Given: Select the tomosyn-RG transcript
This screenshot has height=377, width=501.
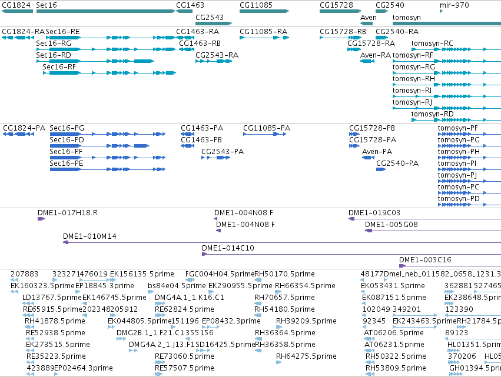Looking at the screenshot, I should [447, 73].
